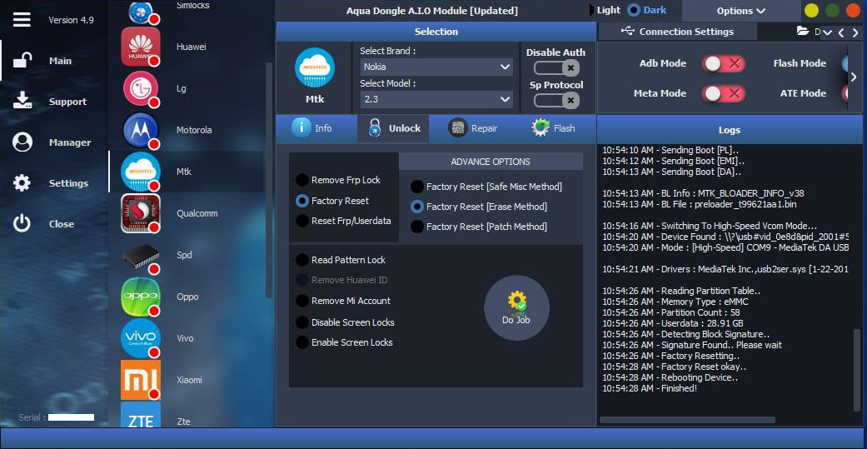Click the Settings sidebar label
This screenshot has height=449, width=867.
point(68,183)
